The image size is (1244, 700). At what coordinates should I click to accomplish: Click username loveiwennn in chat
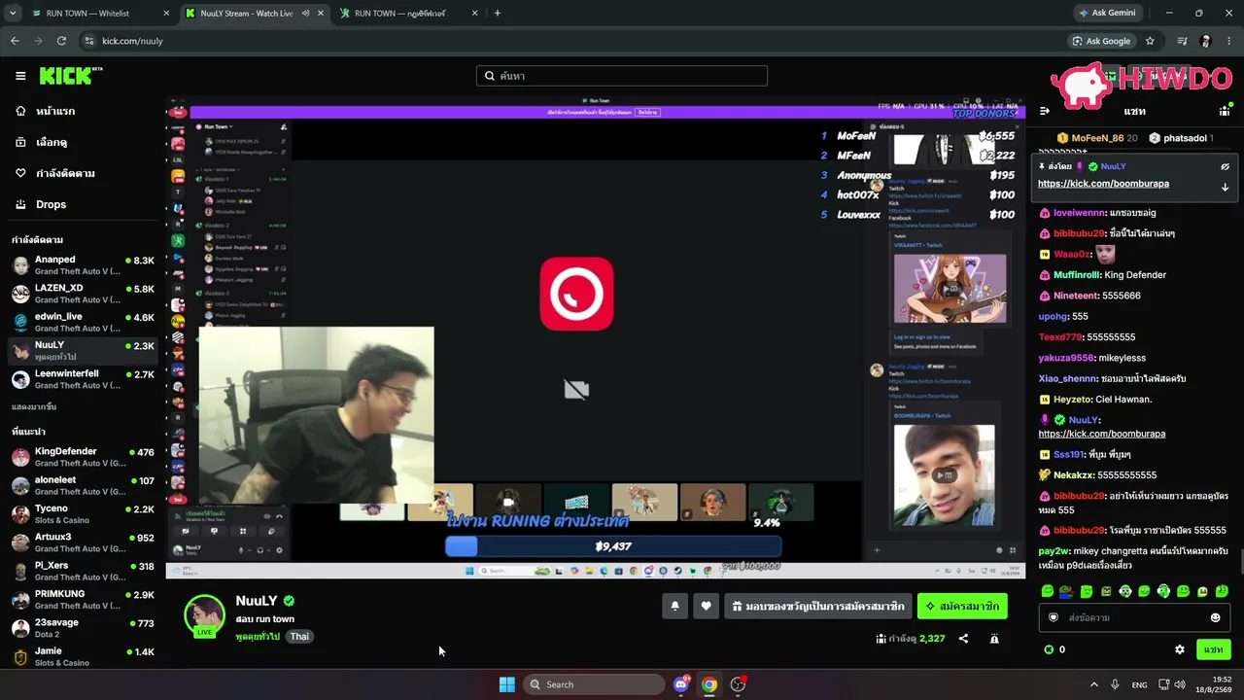pos(1080,213)
